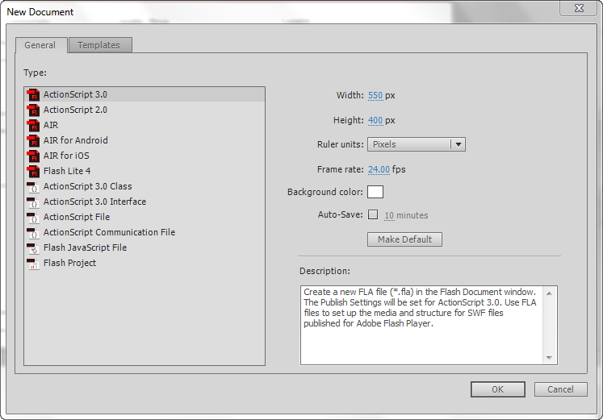The width and height of the screenshot is (603, 420).
Task: Choose AIR for Android type
Action: (x=144, y=140)
